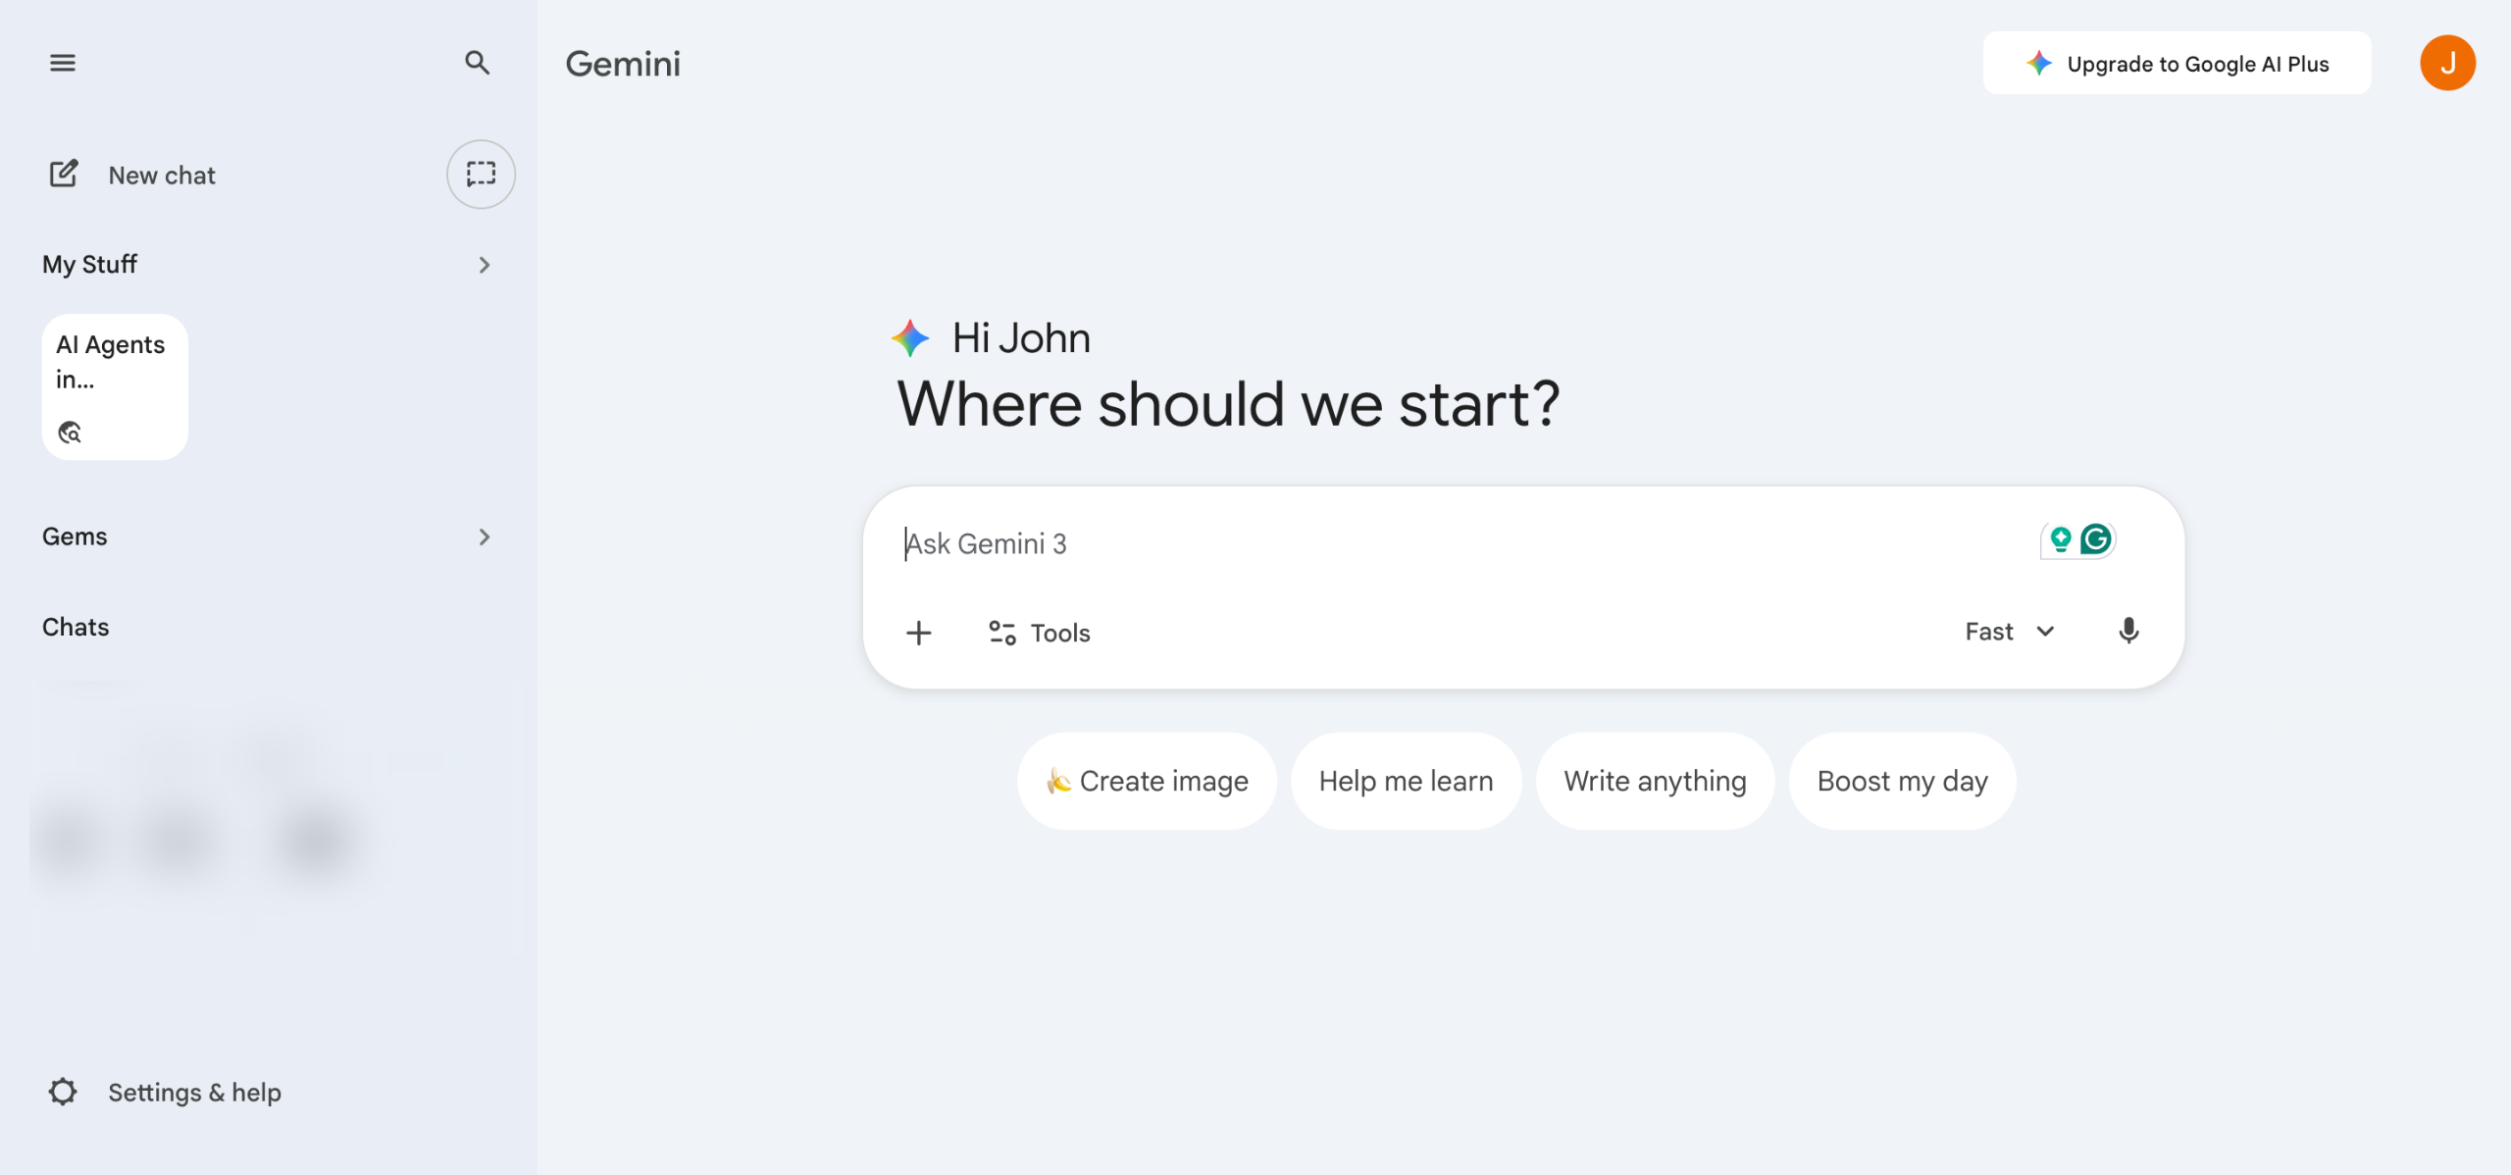The image size is (2511, 1175).
Task: Click the search magnifier icon in sidebar
Action: click(477, 63)
